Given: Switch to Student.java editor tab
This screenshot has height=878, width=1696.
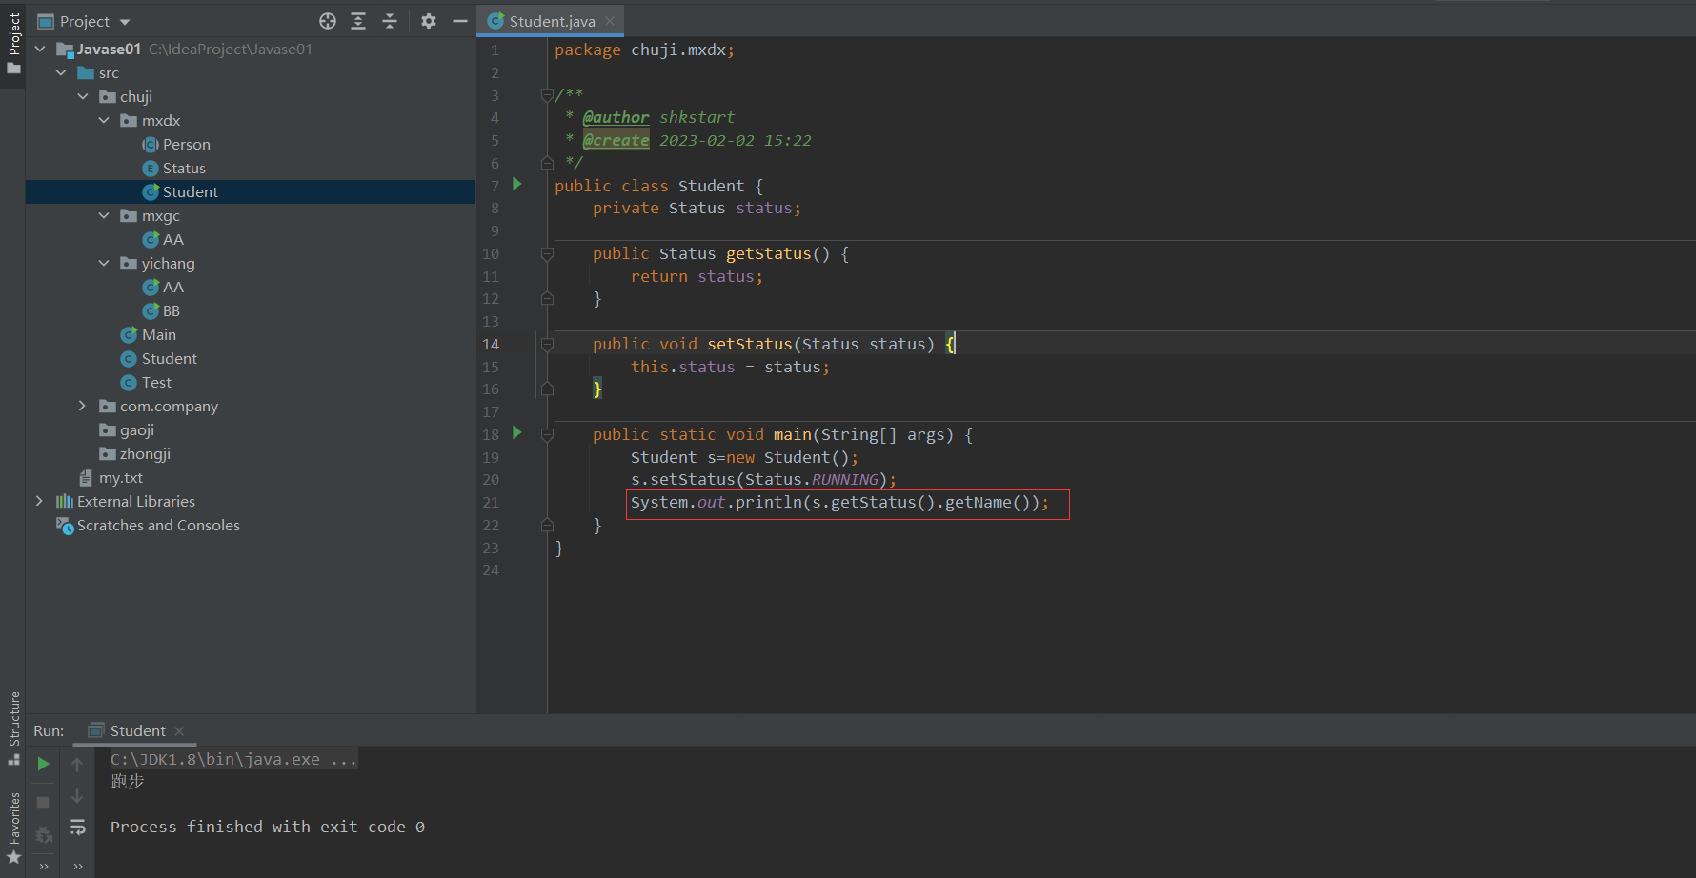Looking at the screenshot, I should pos(552,21).
